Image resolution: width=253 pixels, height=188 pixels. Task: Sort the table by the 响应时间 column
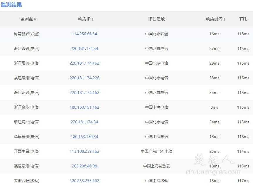(214, 19)
